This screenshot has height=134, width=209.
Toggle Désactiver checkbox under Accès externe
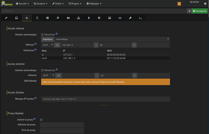[42, 70]
